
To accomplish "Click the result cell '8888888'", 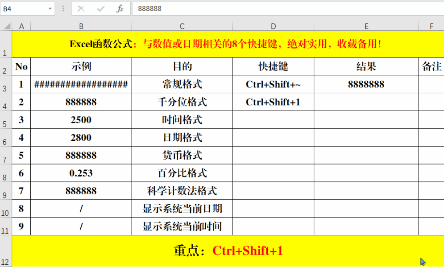I will 366,84.
